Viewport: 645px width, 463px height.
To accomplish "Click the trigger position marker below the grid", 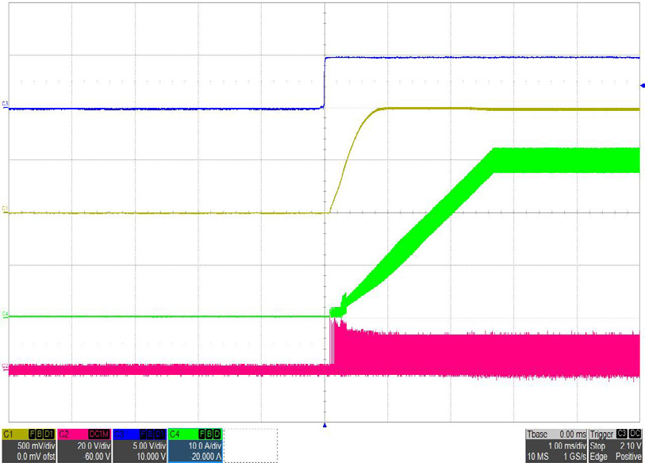I will click(324, 426).
